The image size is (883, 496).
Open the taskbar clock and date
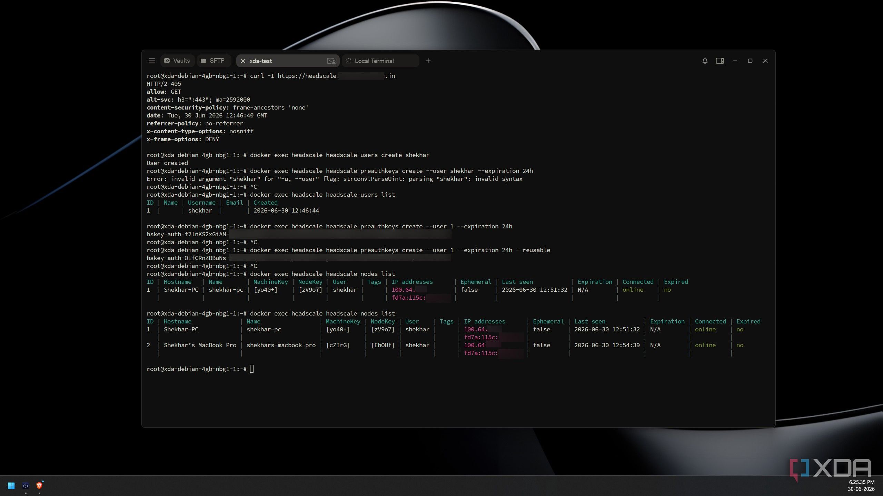pyautogui.click(x=861, y=486)
